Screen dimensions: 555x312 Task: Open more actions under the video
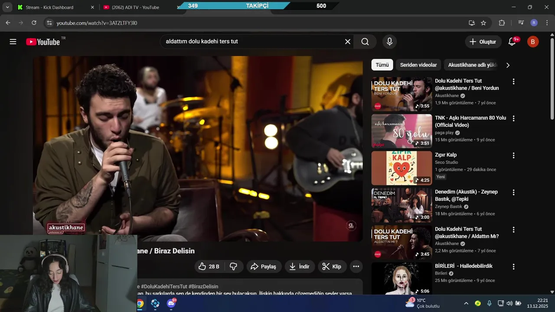tap(356, 266)
